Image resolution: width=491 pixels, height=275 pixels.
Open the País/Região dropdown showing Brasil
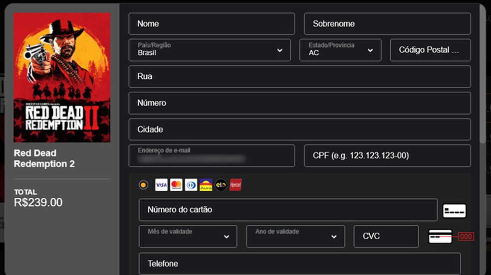click(210, 50)
